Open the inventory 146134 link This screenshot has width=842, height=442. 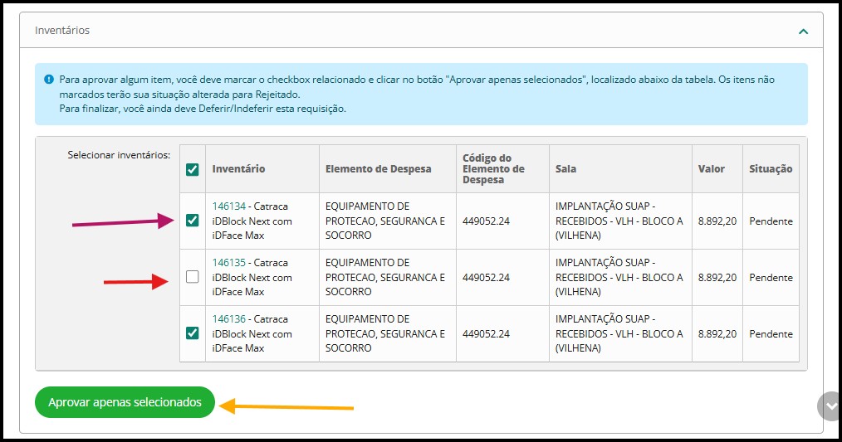click(x=227, y=206)
